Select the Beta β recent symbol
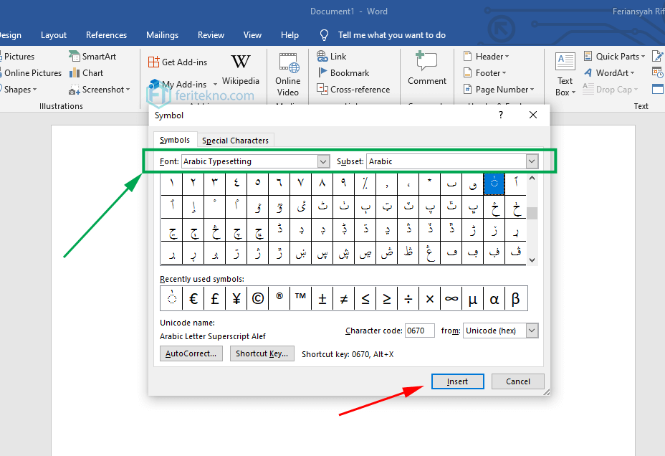 tap(516, 299)
